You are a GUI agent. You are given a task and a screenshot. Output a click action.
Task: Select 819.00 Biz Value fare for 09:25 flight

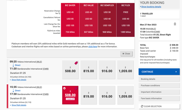[x=89, y=70]
